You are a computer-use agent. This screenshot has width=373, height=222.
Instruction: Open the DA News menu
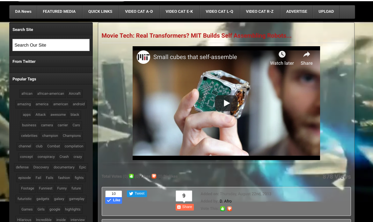tap(23, 11)
